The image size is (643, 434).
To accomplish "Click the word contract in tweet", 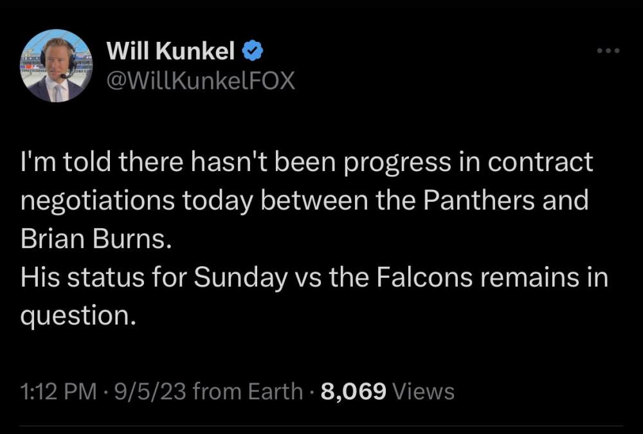I will (x=539, y=162).
